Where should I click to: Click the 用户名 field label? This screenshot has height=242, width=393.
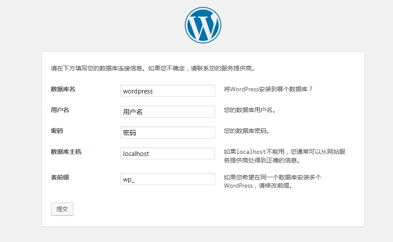[60, 110]
